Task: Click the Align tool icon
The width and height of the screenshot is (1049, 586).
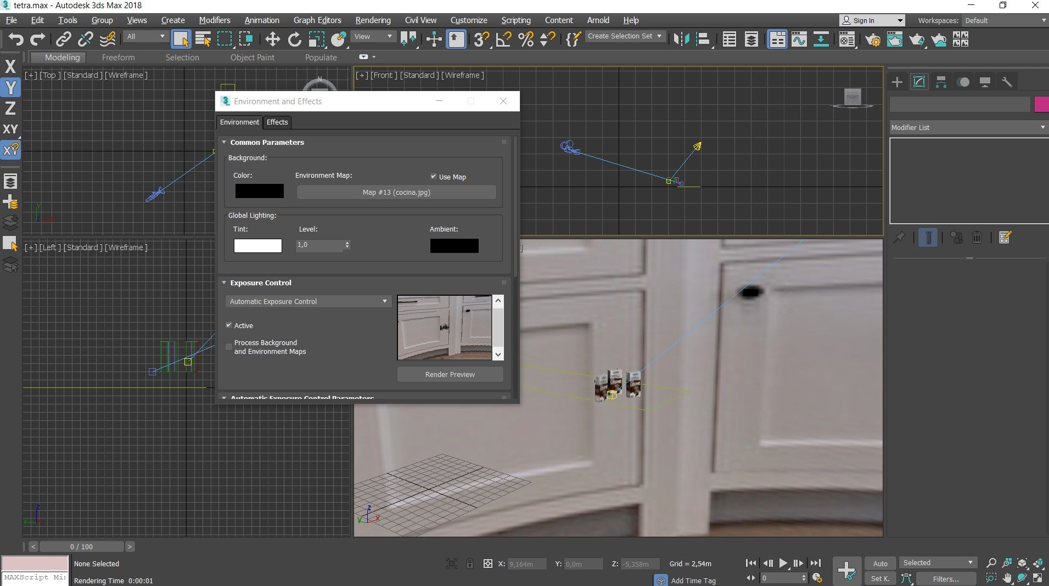Action: coord(703,39)
